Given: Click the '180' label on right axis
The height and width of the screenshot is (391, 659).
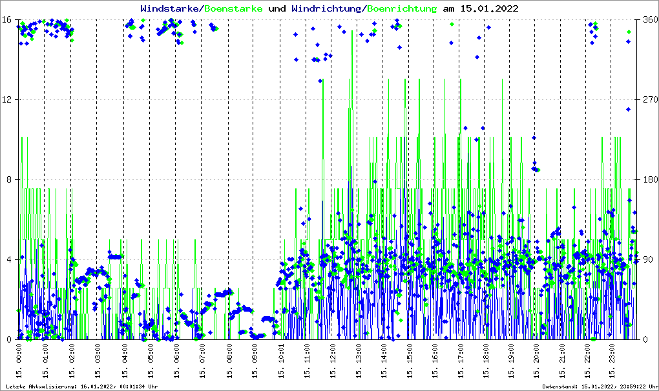Looking at the screenshot, I should [649, 179].
